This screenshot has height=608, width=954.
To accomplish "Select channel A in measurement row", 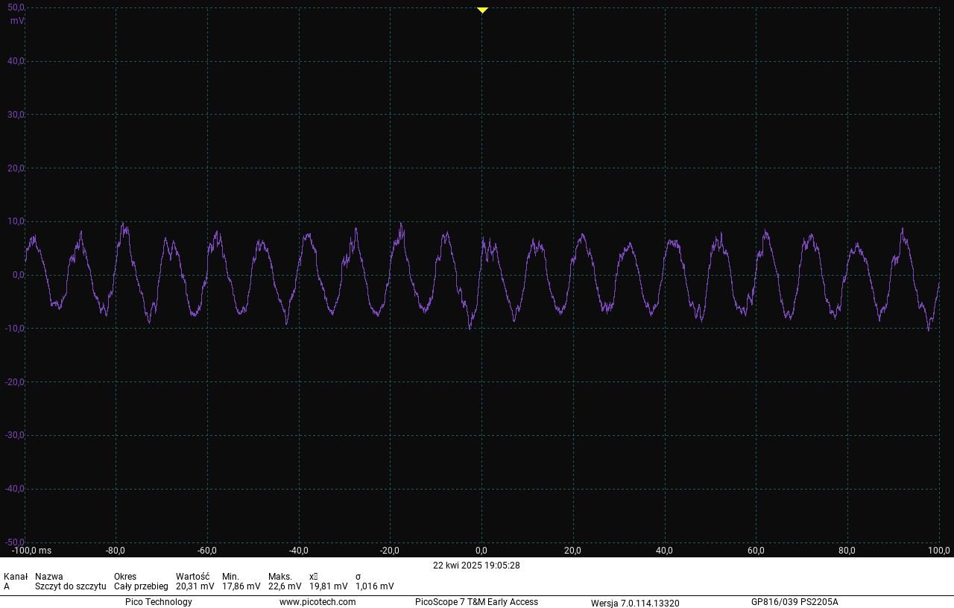I will [7, 586].
